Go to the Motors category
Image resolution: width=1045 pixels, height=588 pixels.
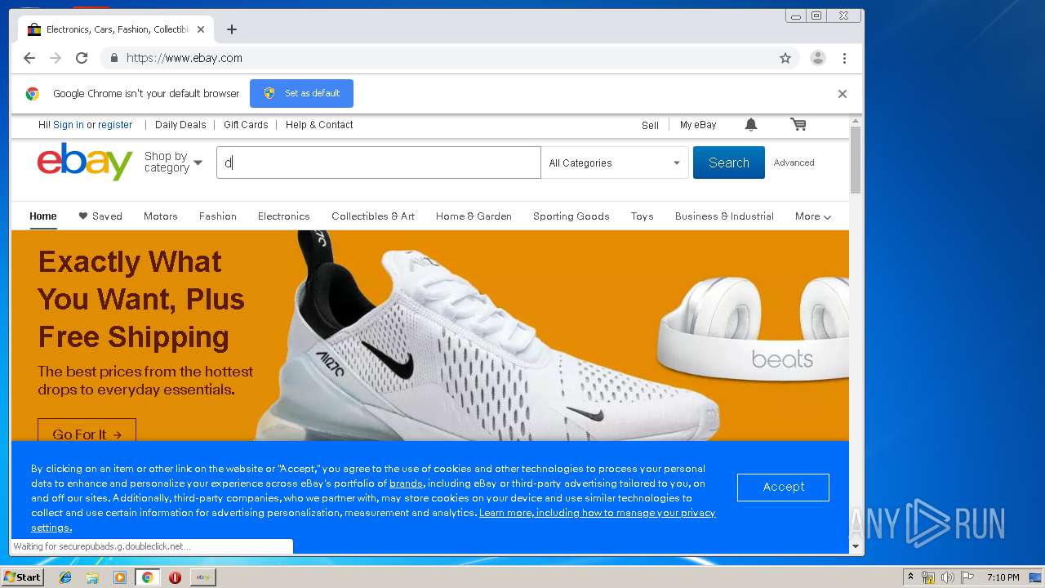pyautogui.click(x=161, y=216)
